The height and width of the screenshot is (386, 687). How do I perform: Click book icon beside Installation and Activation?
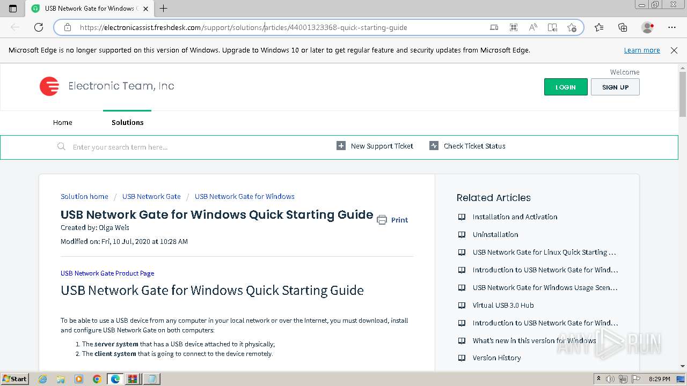(x=462, y=217)
